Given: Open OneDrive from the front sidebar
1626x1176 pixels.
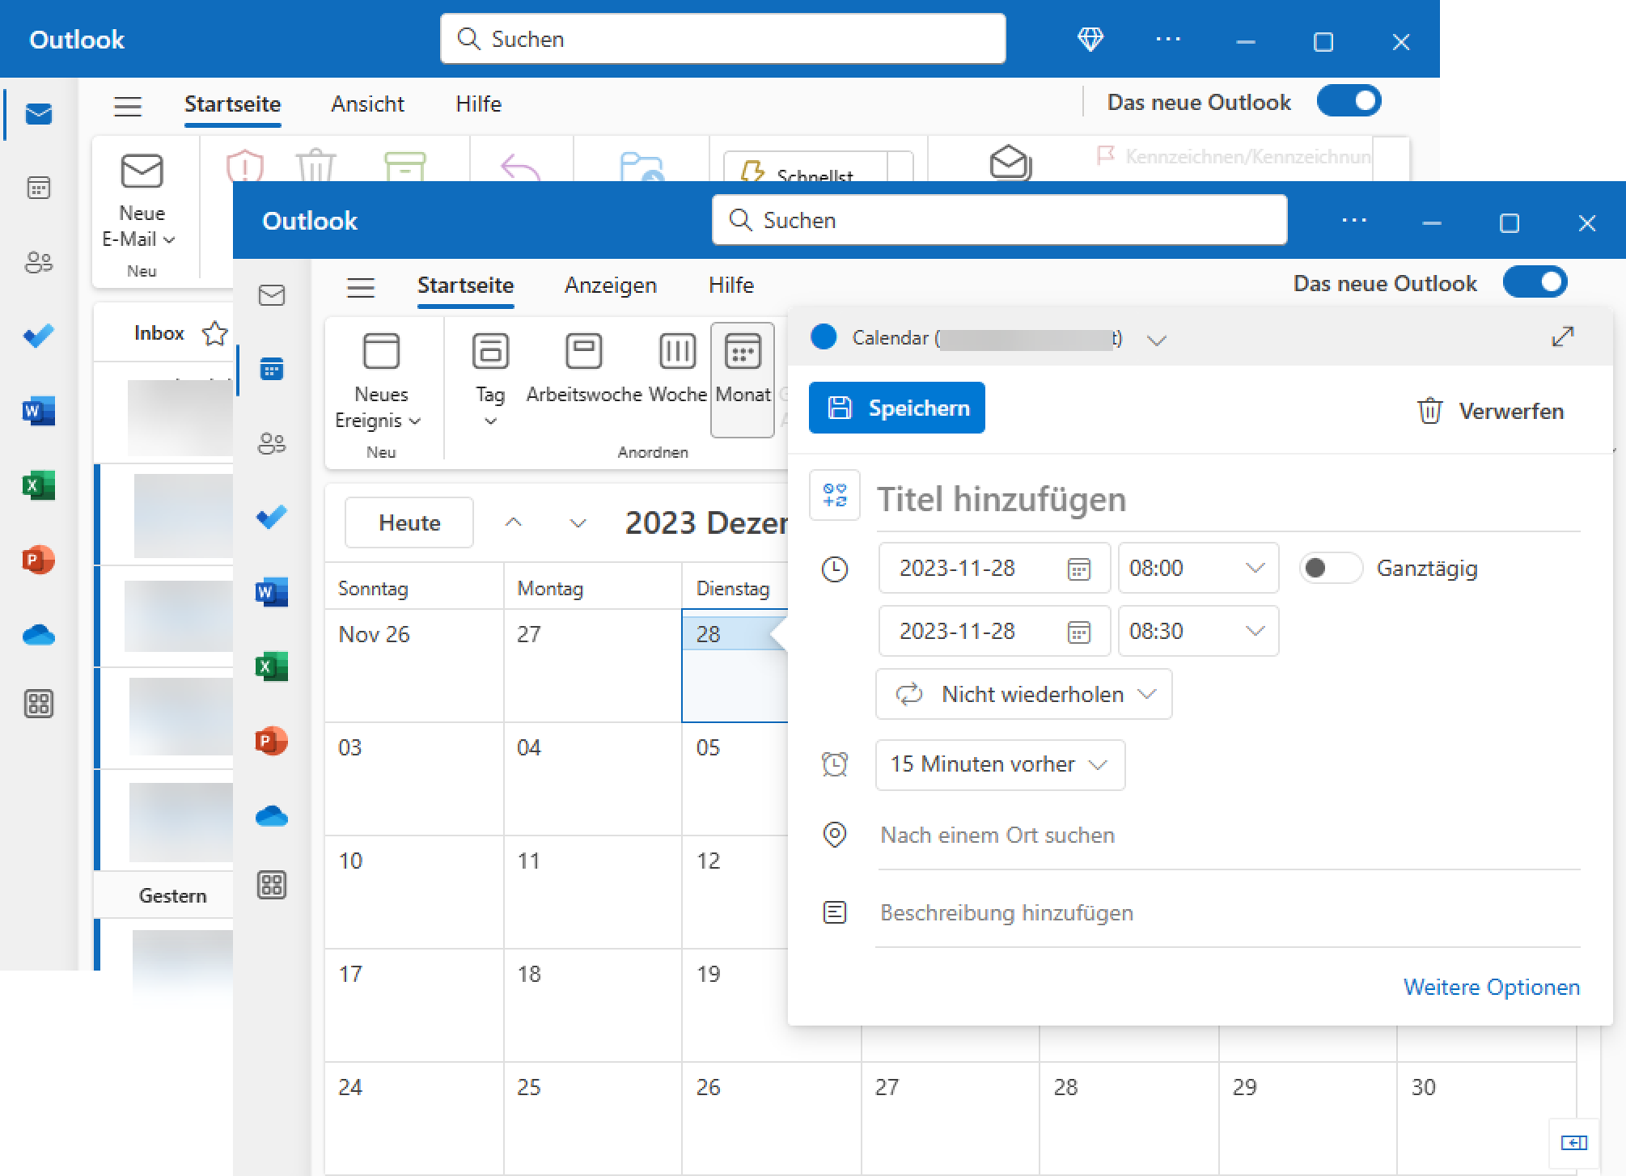Looking at the screenshot, I should tap(272, 816).
